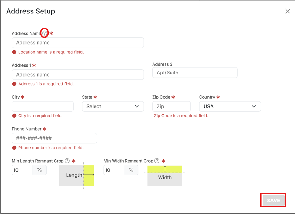Image resolution: width=295 pixels, height=214 pixels.
Task: Expand the Country USA dropdown
Action: (x=230, y=106)
